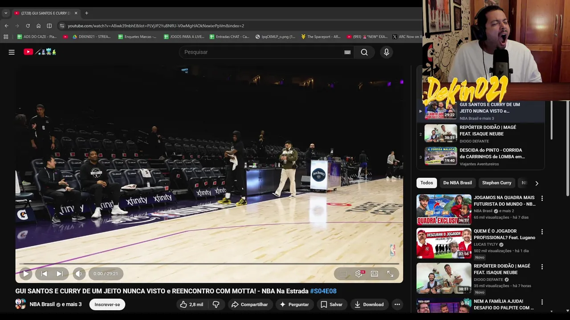
Task: Skip to the next video
Action: 60,274
